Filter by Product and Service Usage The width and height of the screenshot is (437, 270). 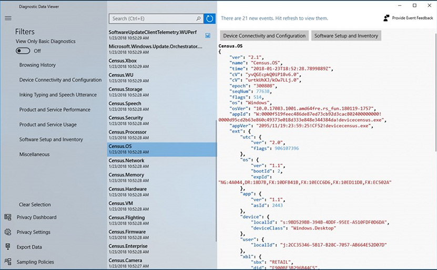tap(48, 125)
